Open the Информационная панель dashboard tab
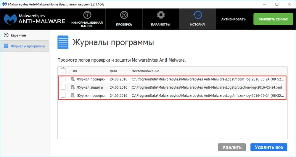The image size is (296, 157). (x=87, y=19)
